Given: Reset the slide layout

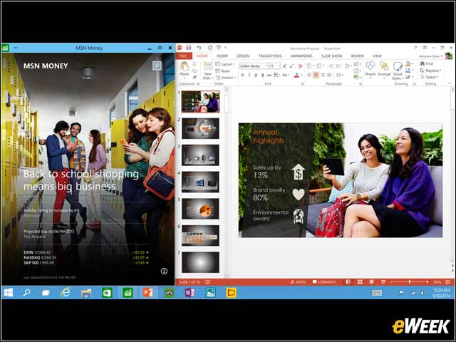Looking at the screenshot, I should [x=223, y=71].
